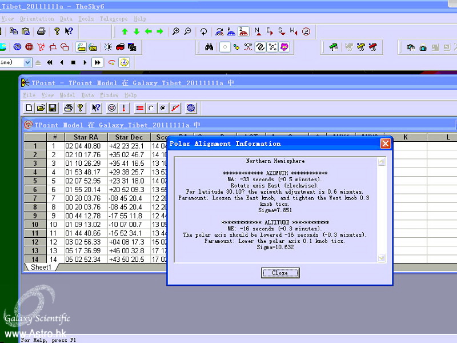Click the zoom out magnifier icon
Image resolution: width=457 pixels, height=343 pixels.
(187, 31)
